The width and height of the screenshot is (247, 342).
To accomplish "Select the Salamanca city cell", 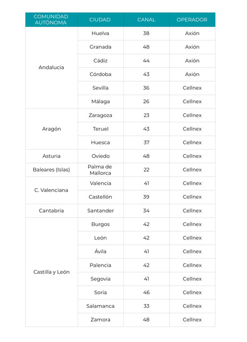I will pos(101,306).
